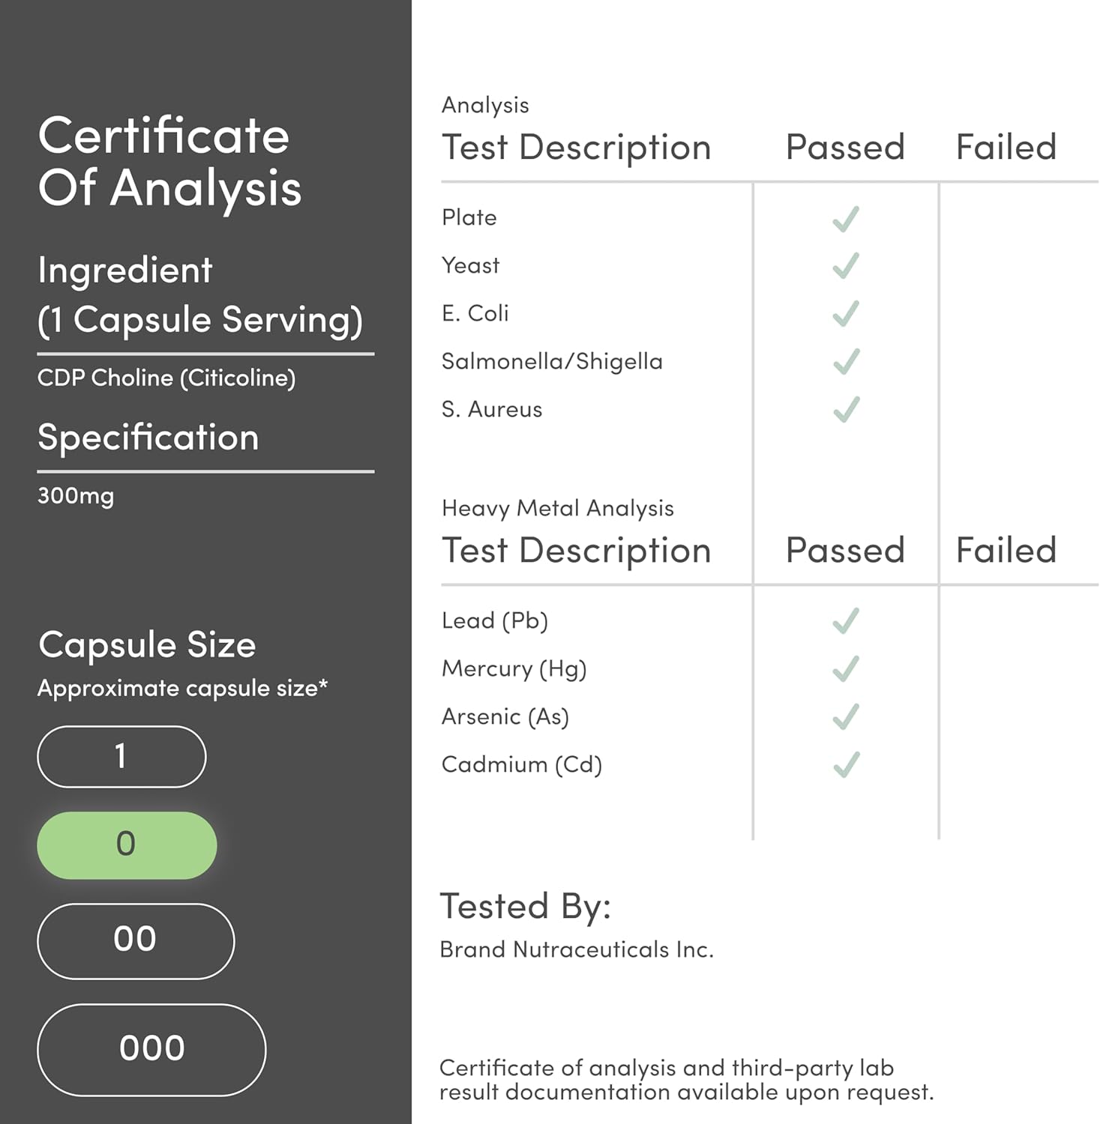Select capsule size 000 pill

coord(151,1050)
